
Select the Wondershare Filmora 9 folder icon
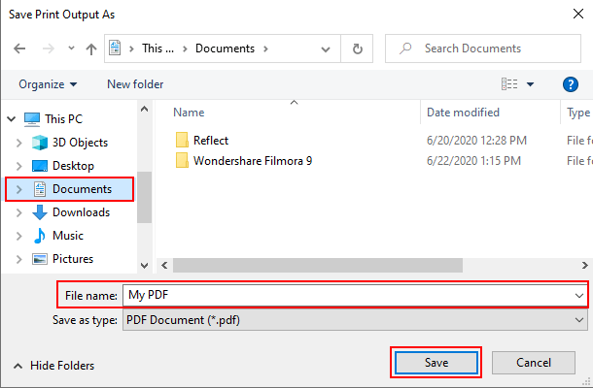pyautogui.click(x=182, y=161)
